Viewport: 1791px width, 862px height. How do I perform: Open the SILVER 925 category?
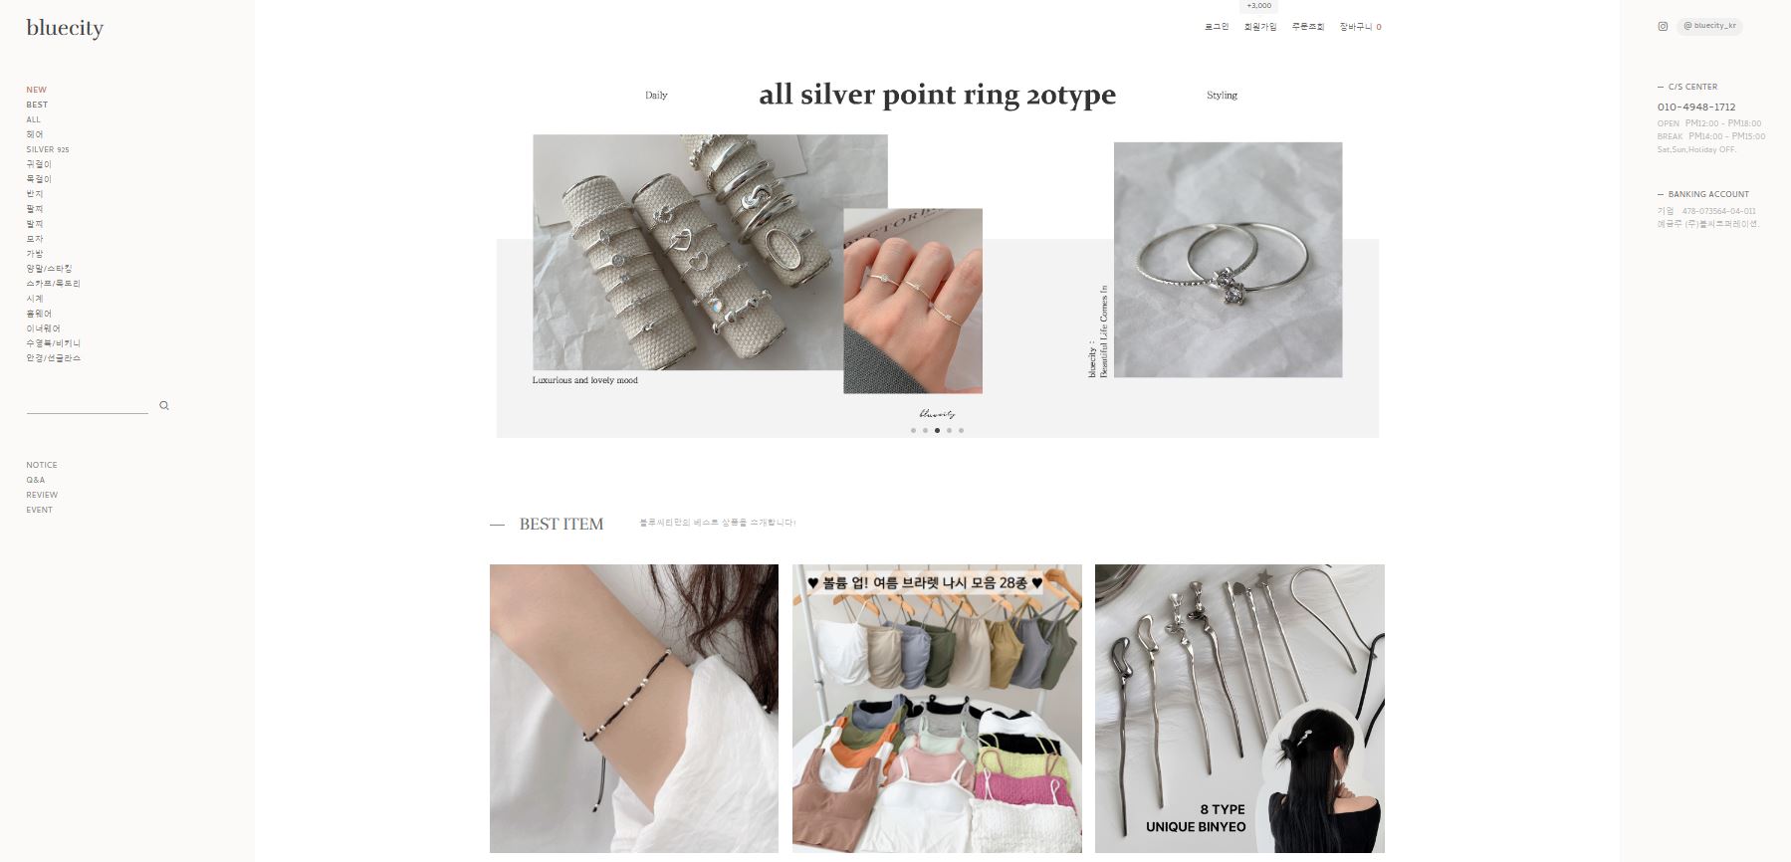tap(48, 149)
